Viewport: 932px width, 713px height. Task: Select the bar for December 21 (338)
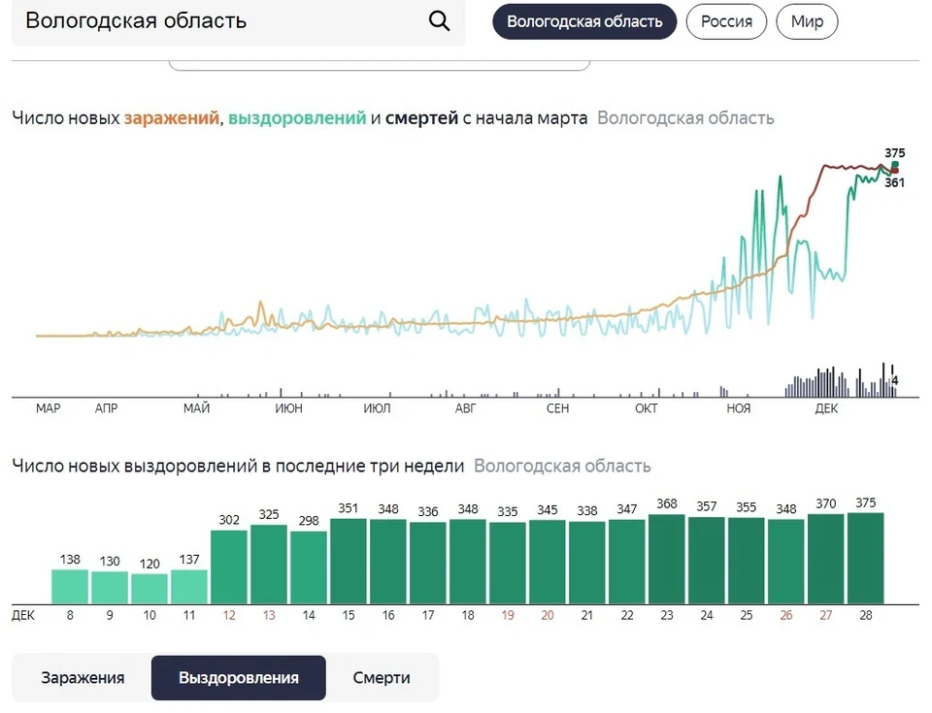(587, 564)
